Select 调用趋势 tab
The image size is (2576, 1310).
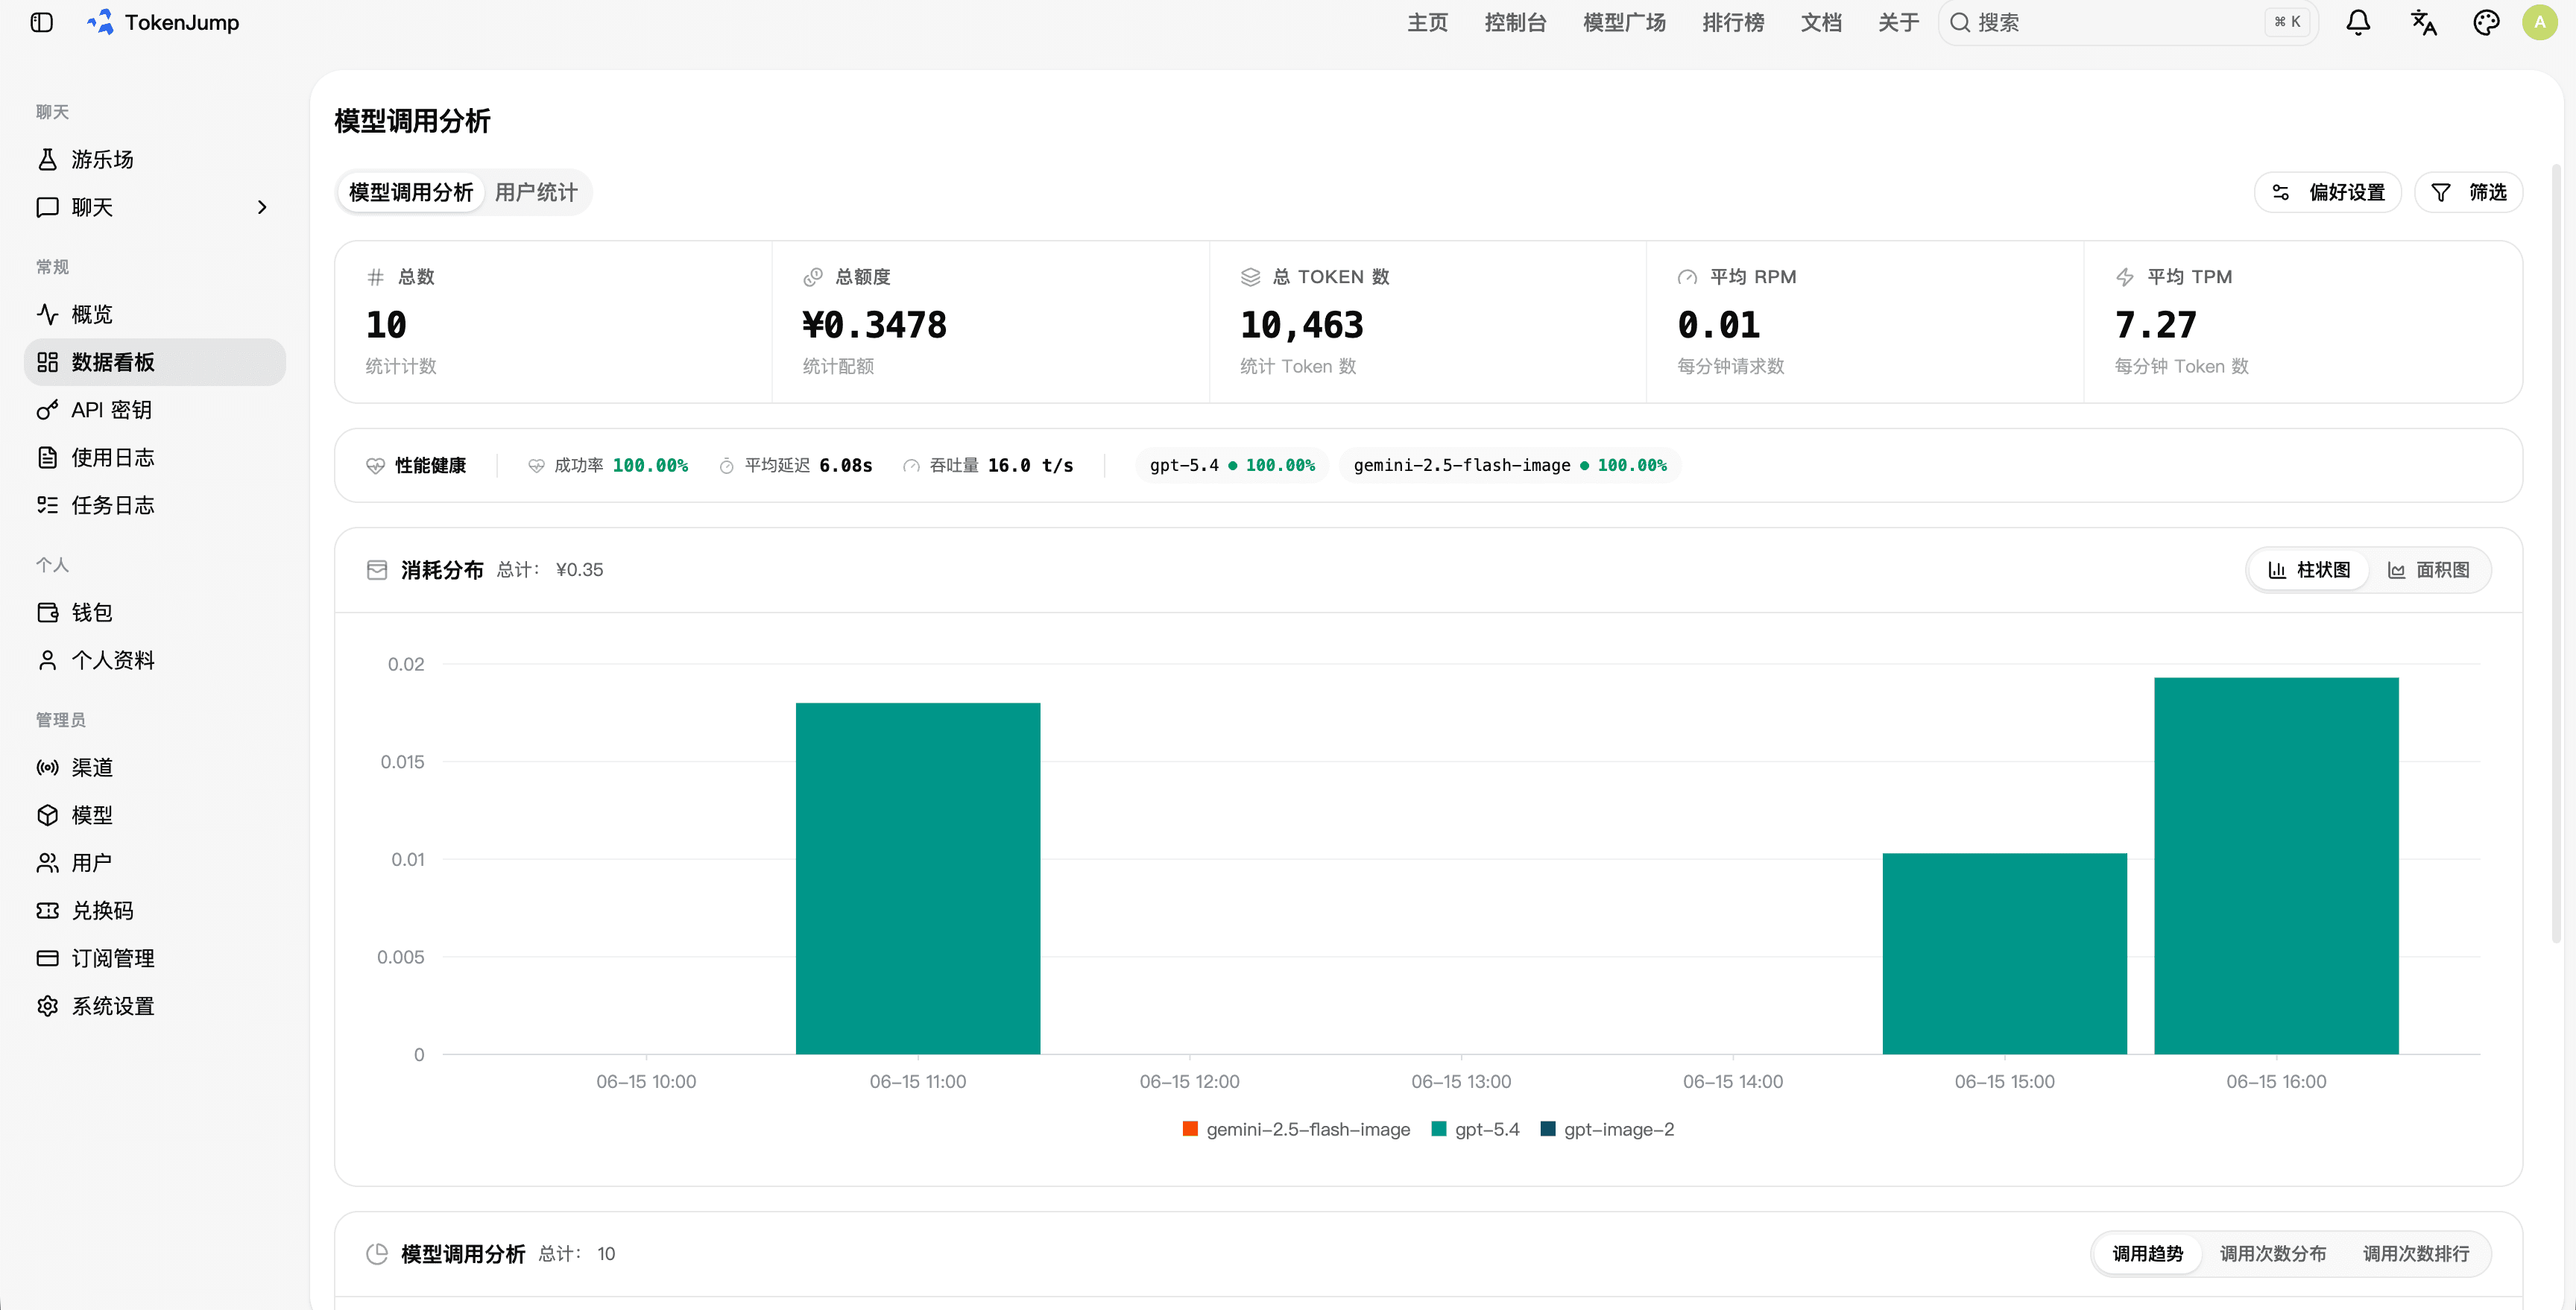point(2147,1254)
